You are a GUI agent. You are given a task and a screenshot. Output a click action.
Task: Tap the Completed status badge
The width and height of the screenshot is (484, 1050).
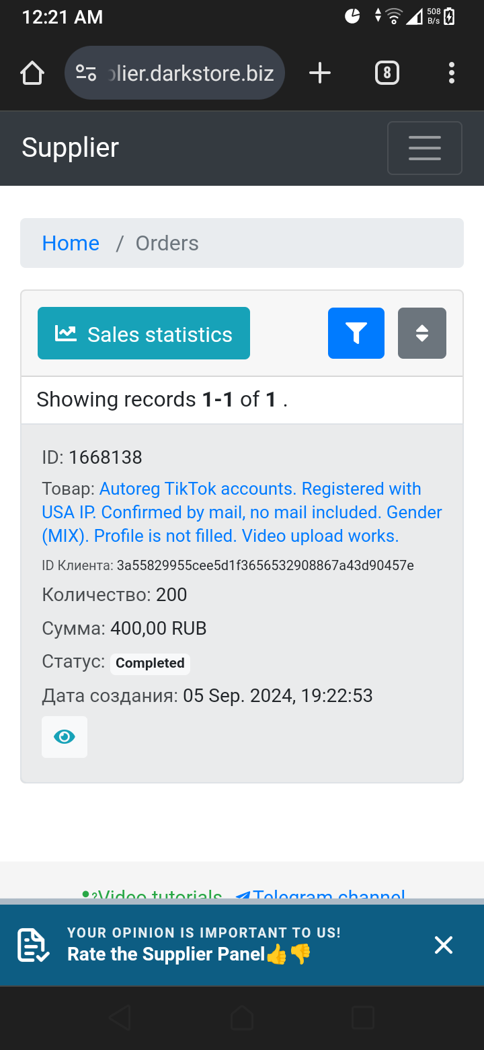(x=150, y=663)
